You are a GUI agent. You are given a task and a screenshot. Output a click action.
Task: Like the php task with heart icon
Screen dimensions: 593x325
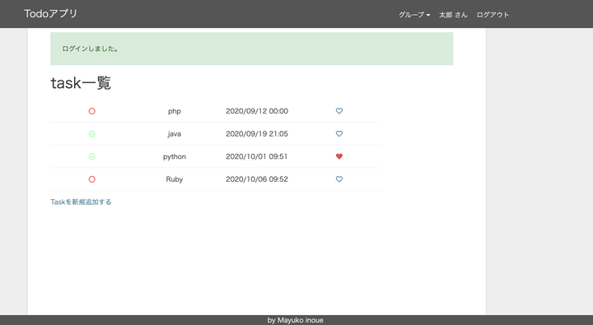339,111
